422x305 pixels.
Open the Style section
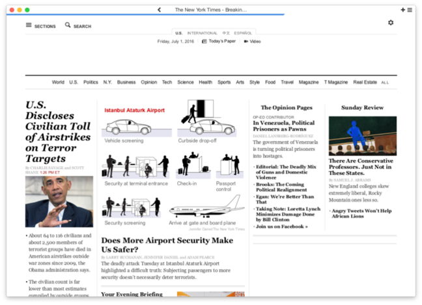coord(255,82)
